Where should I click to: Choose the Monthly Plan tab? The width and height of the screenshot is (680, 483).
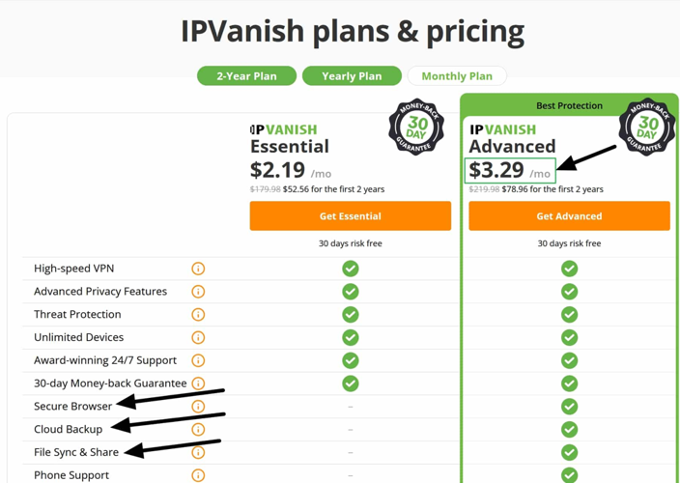tap(457, 76)
